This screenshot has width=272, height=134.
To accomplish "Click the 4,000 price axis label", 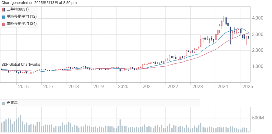I will tap(258, 18).
